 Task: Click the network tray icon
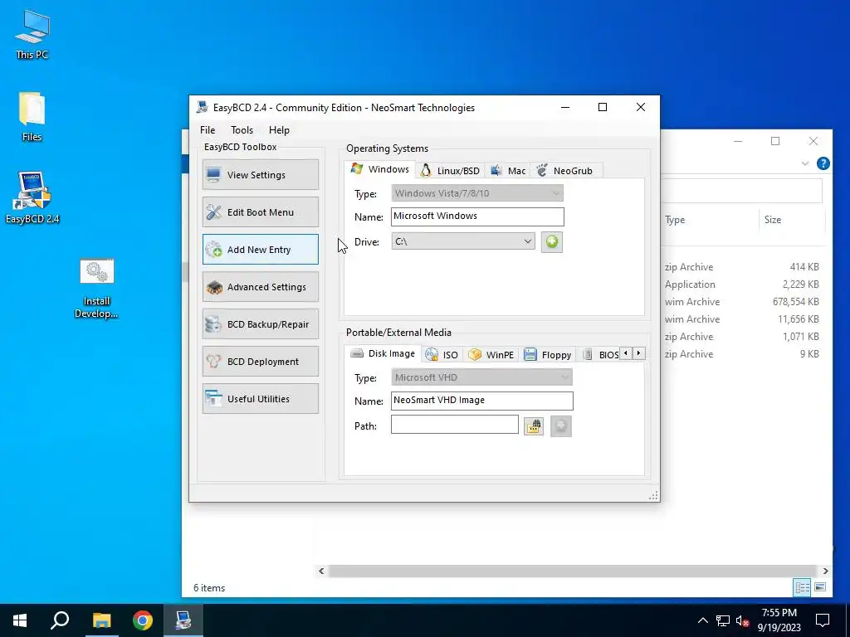pos(723,620)
